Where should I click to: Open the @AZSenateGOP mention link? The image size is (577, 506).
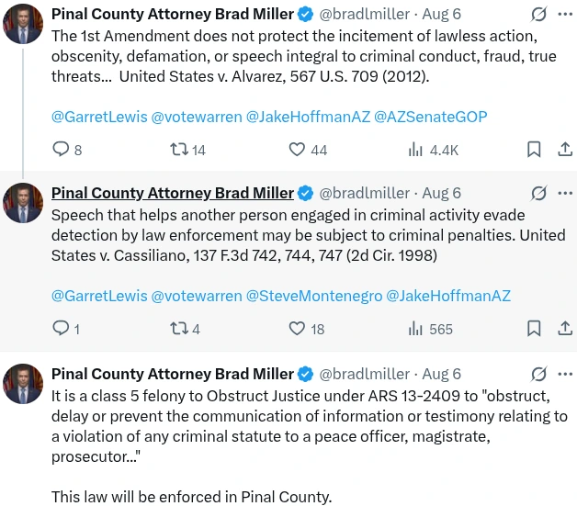coord(431,117)
